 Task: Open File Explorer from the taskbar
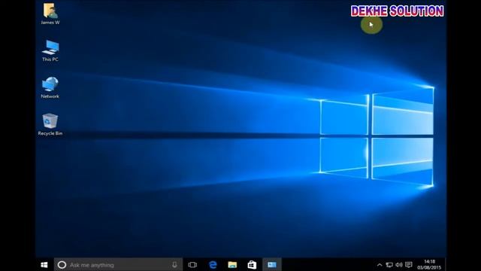(x=232, y=264)
